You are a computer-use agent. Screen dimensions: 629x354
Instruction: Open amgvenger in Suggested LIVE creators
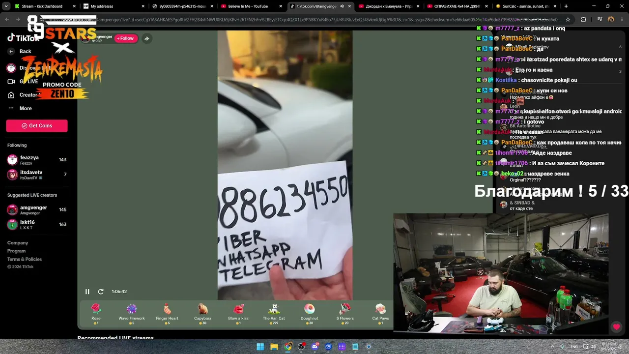click(x=37, y=210)
